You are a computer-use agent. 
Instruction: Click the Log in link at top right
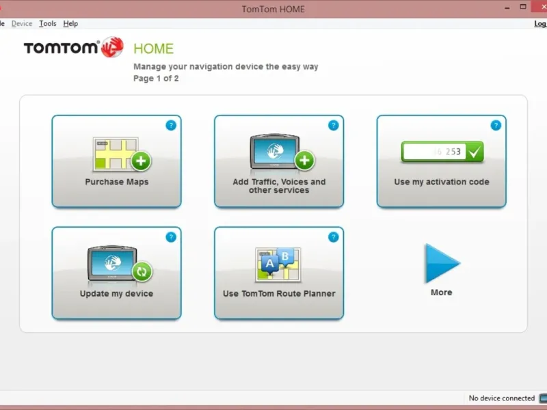540,23
